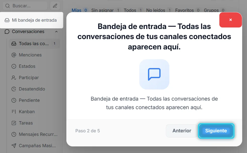
Task: Open the Kanban board icon
Action: [14, 112]
